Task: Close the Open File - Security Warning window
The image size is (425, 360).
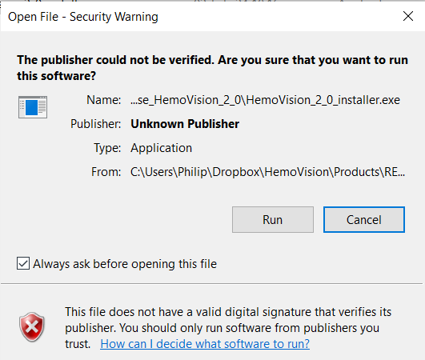Action: pos(408,16)
